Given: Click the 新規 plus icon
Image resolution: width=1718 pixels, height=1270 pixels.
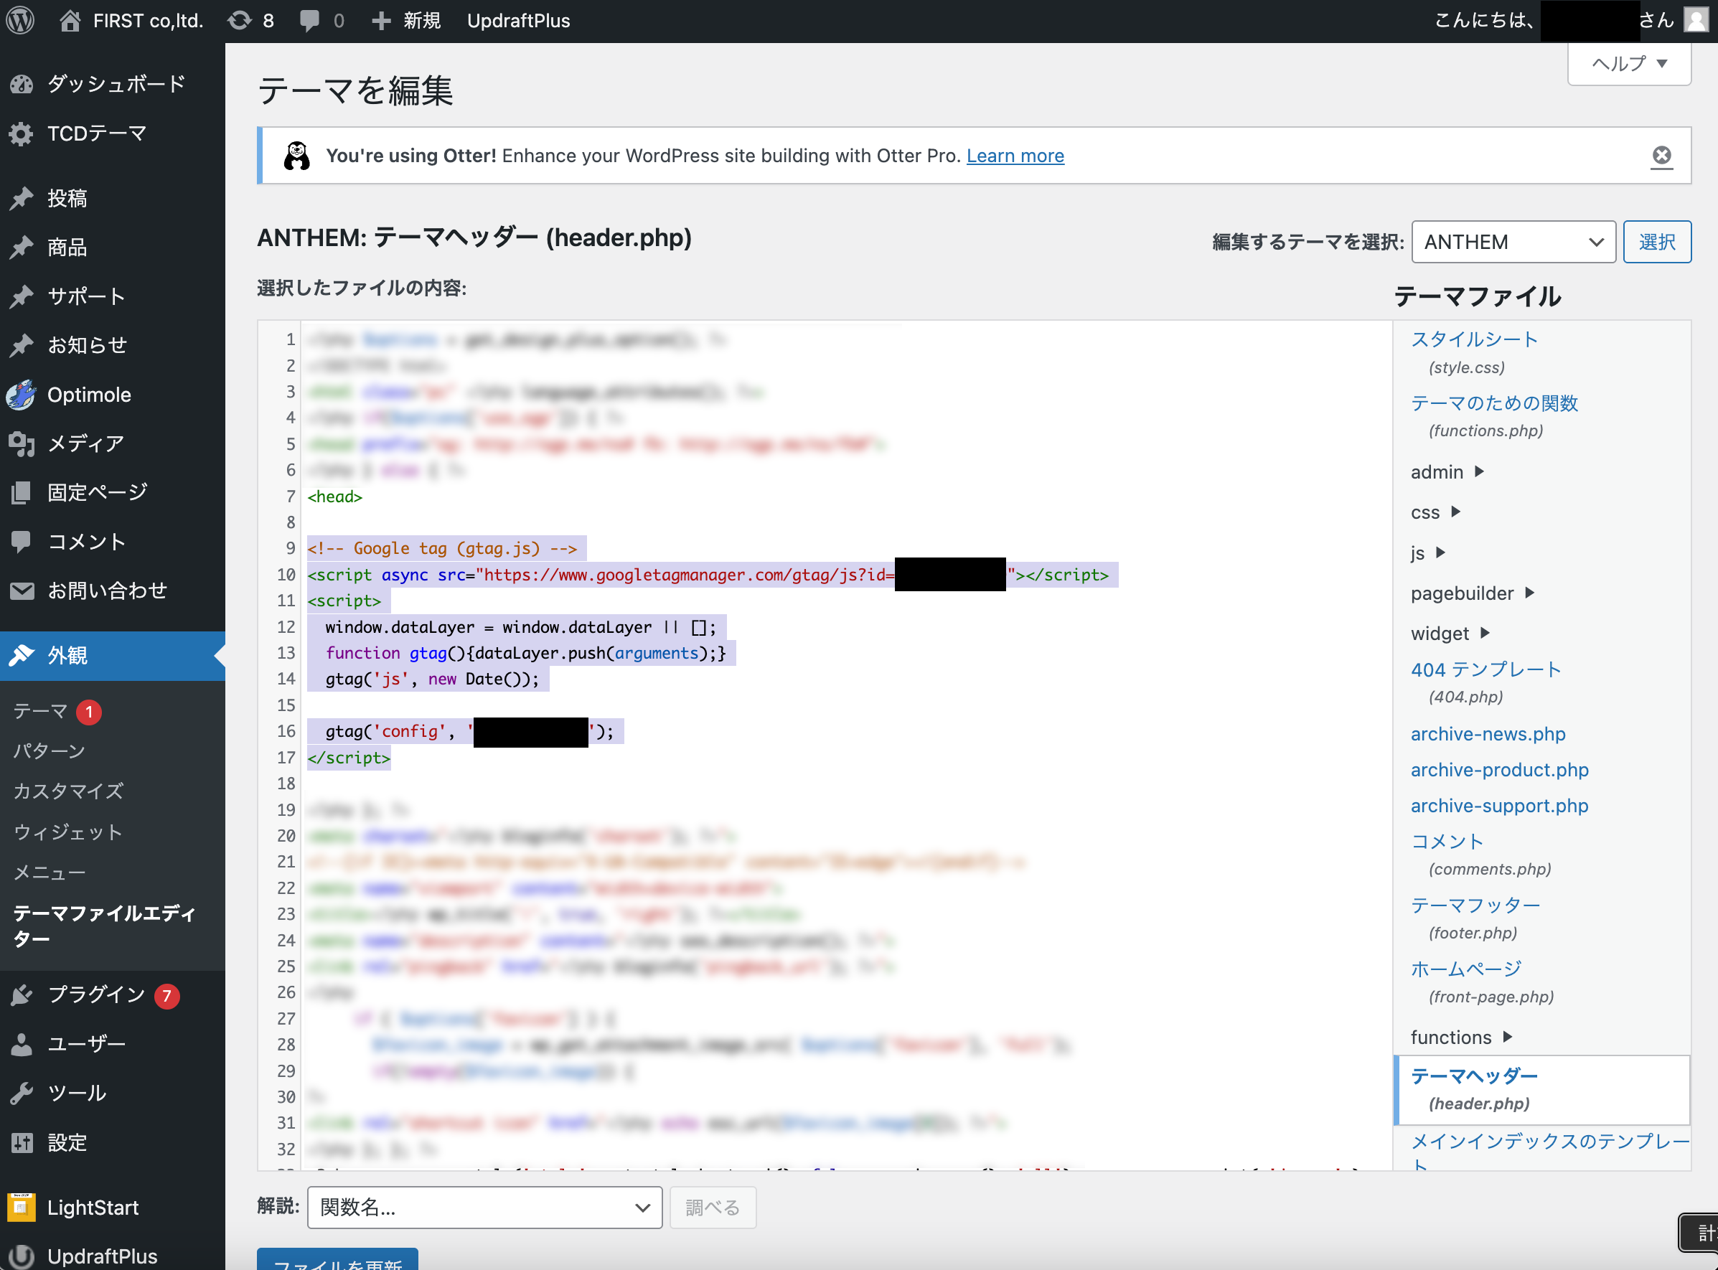Looking at the screenshot, I should 381,21.
